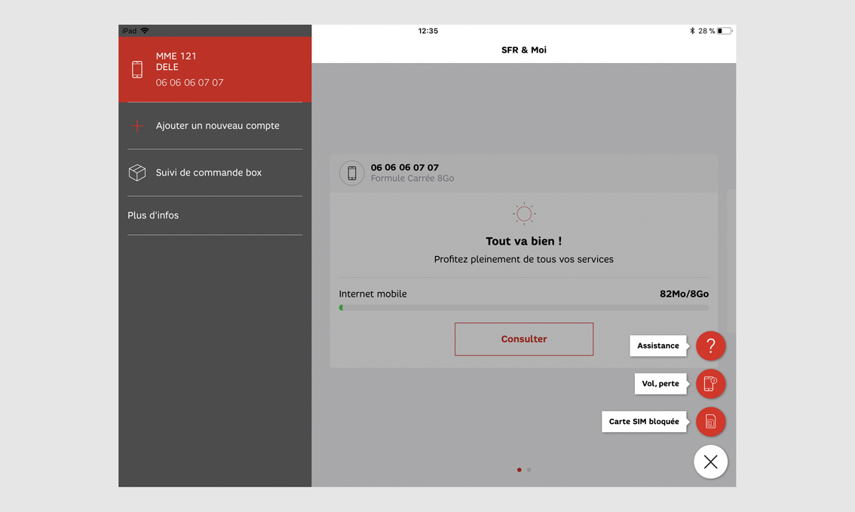Click the Carte SIM bloquée label

click(644, 422)
